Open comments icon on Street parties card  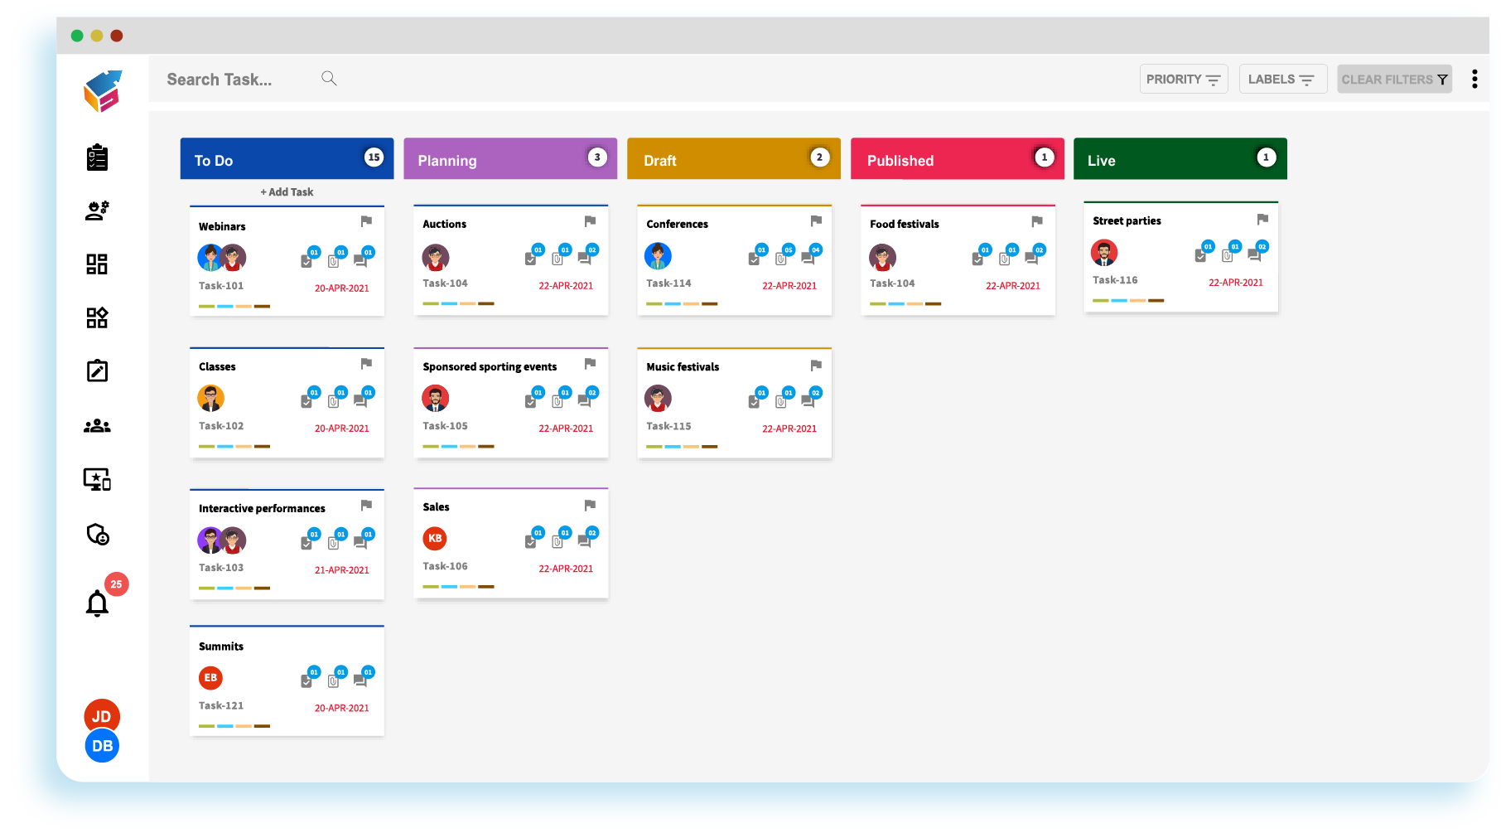1254,255
